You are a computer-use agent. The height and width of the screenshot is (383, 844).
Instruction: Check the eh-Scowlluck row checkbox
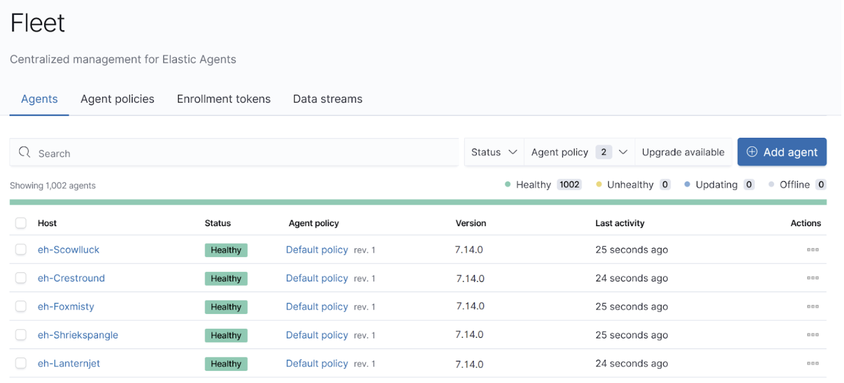[x=21, y=250]
